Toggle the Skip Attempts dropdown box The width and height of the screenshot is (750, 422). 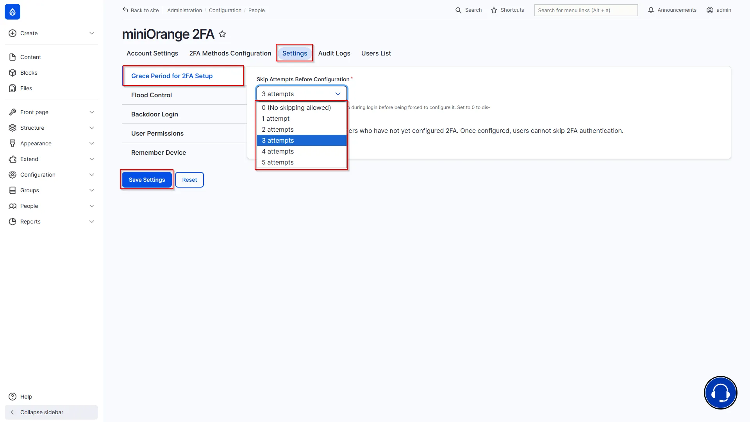coord(302,94)
